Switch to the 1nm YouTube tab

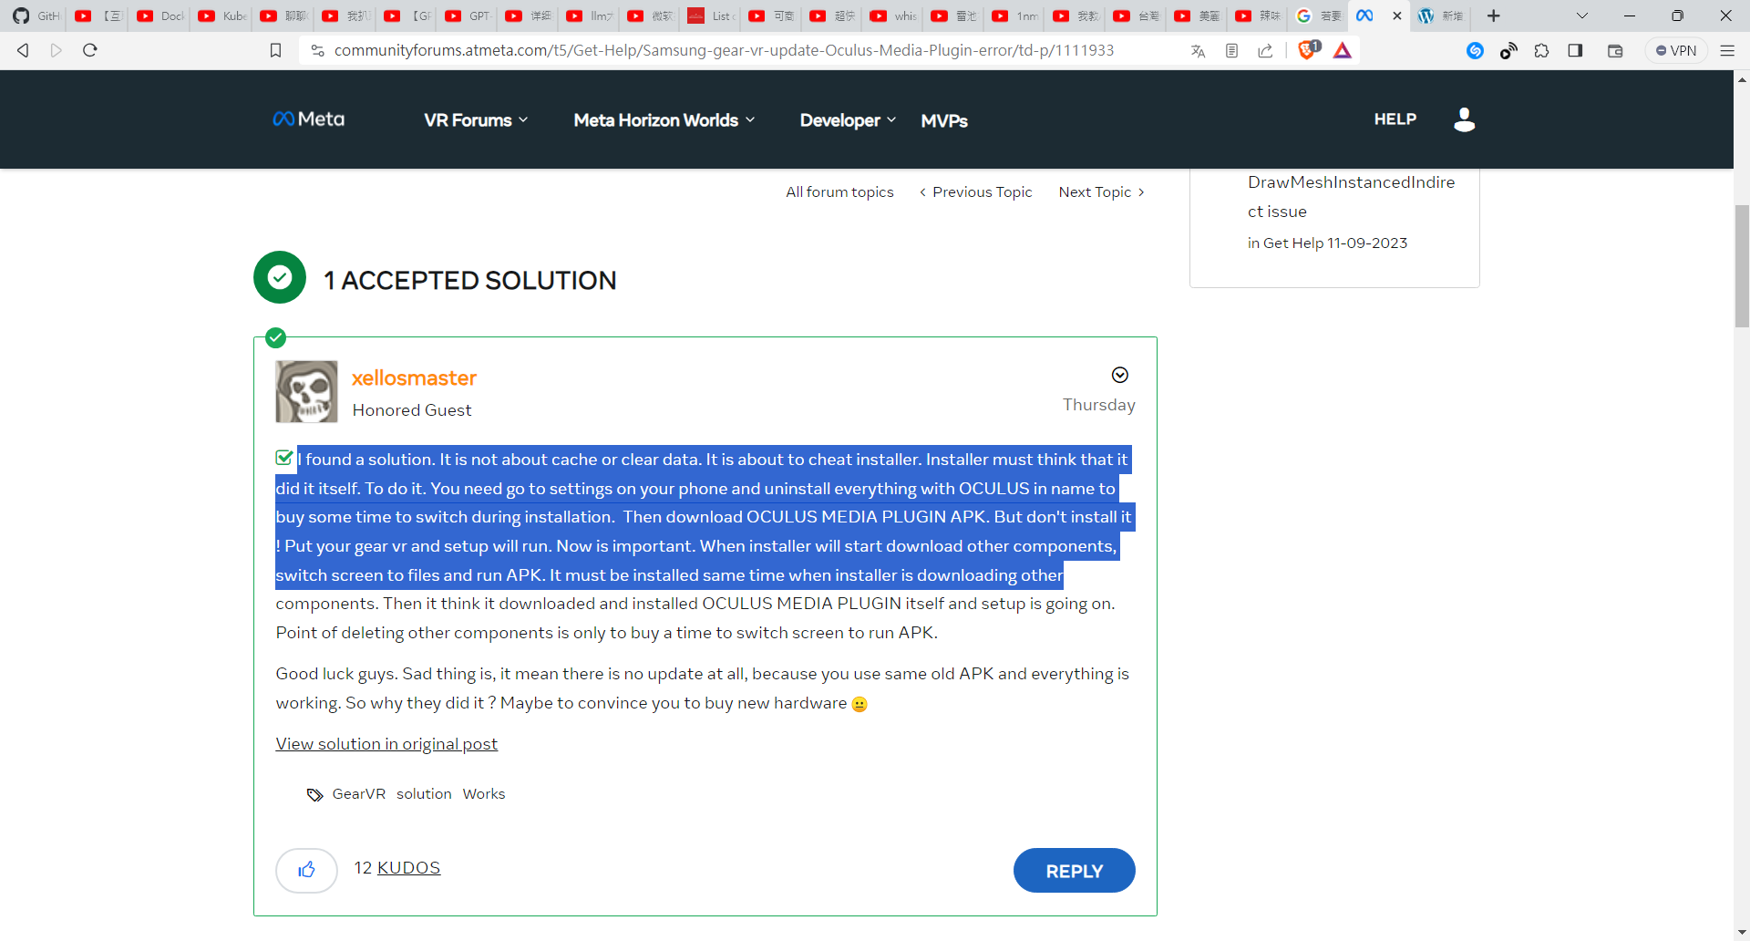tap(1014, 16)
